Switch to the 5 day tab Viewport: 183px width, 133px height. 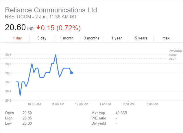click(42, 38)
